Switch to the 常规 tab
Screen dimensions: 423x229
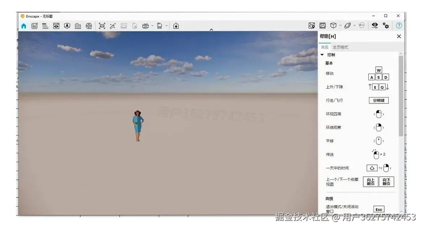tap(325, 47)
